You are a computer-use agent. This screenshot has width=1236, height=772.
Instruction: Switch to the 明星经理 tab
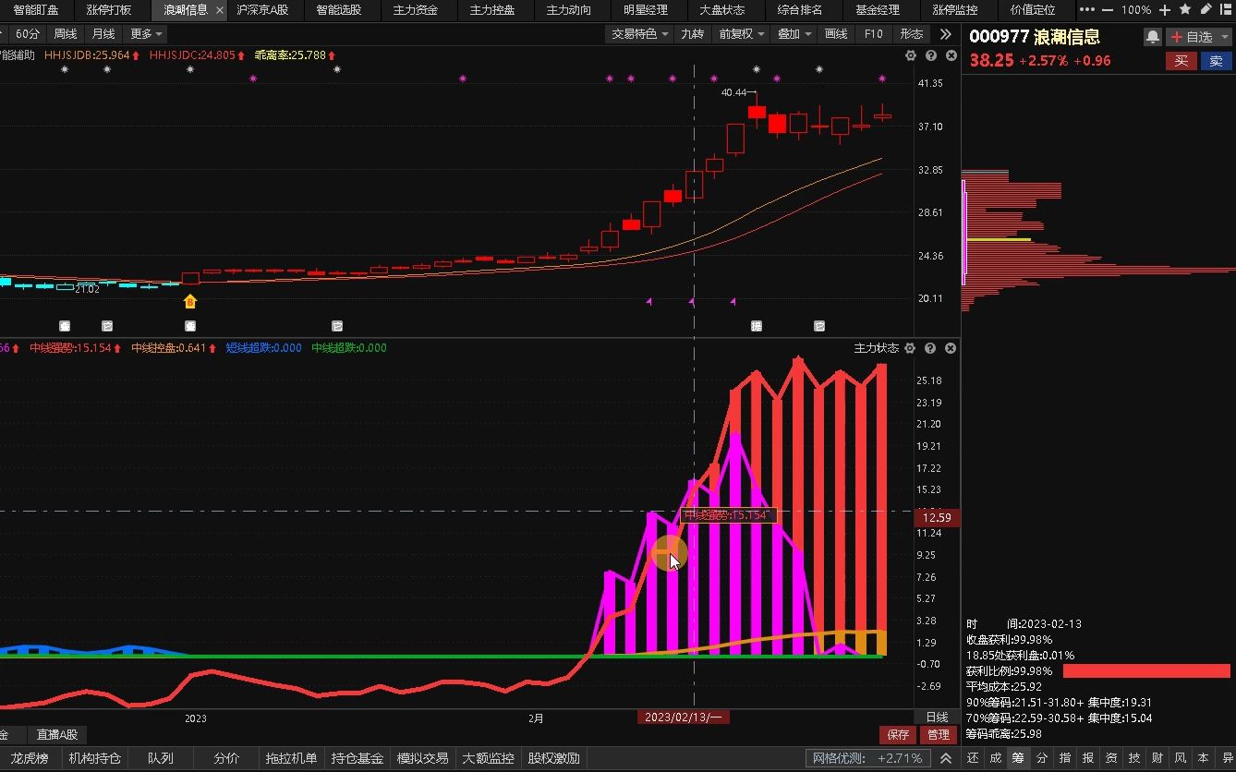click(x=646, y=10)
